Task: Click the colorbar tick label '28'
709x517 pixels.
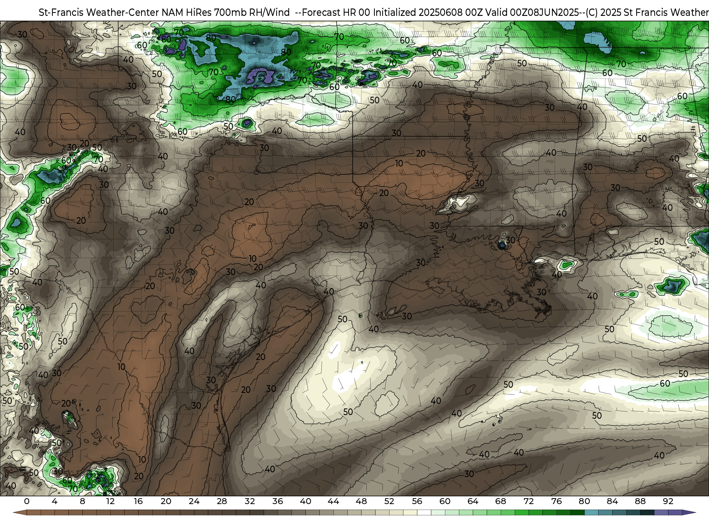Action: (222, 501)
